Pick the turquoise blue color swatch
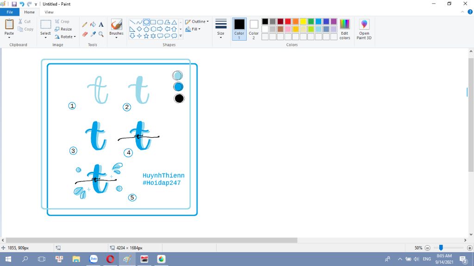 [318, 21]
